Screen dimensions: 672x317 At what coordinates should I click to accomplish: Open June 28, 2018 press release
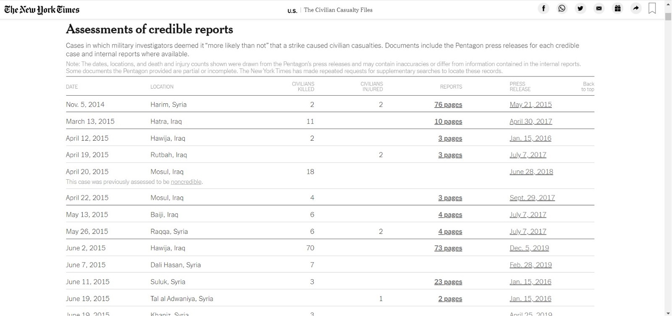(531, 172)
